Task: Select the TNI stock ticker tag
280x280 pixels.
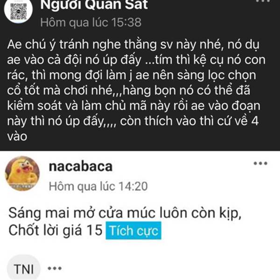Action: tap(24, 268)
